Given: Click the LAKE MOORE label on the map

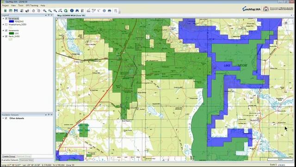Looking at the screenshot, I should (x=235, y=65).
